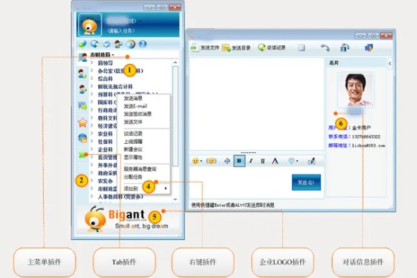
Task: Expand the 综合科 tree node
Action: click(92, 79)
